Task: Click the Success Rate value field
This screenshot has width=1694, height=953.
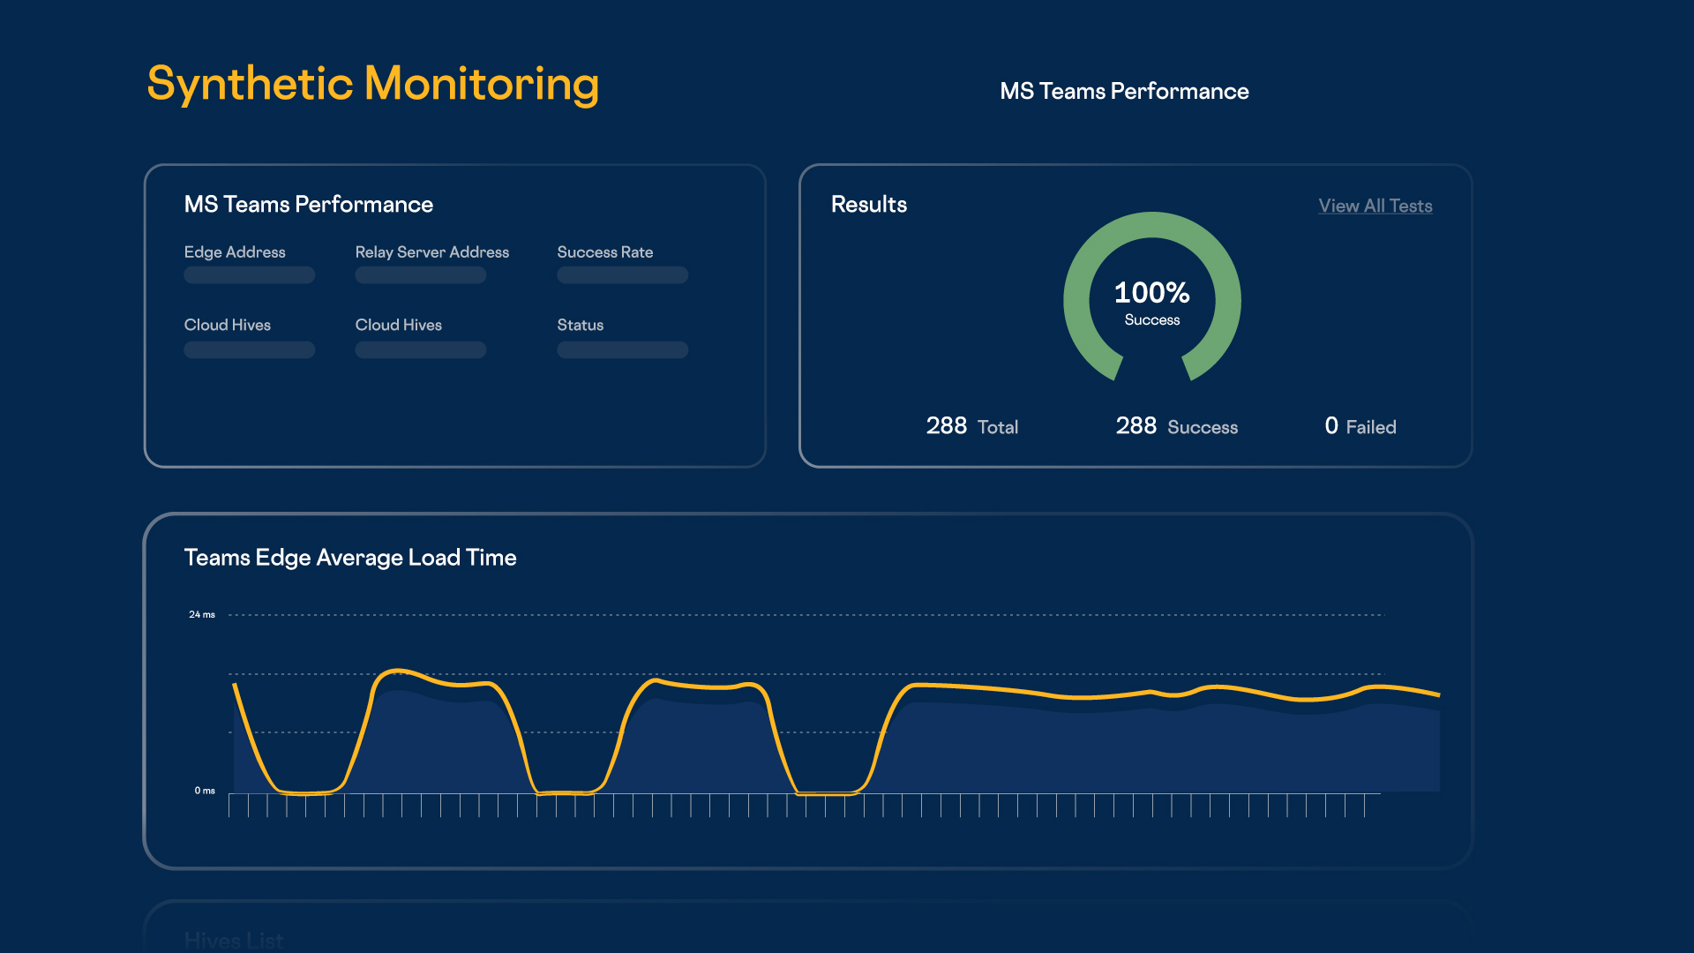Action: [622, 275]
